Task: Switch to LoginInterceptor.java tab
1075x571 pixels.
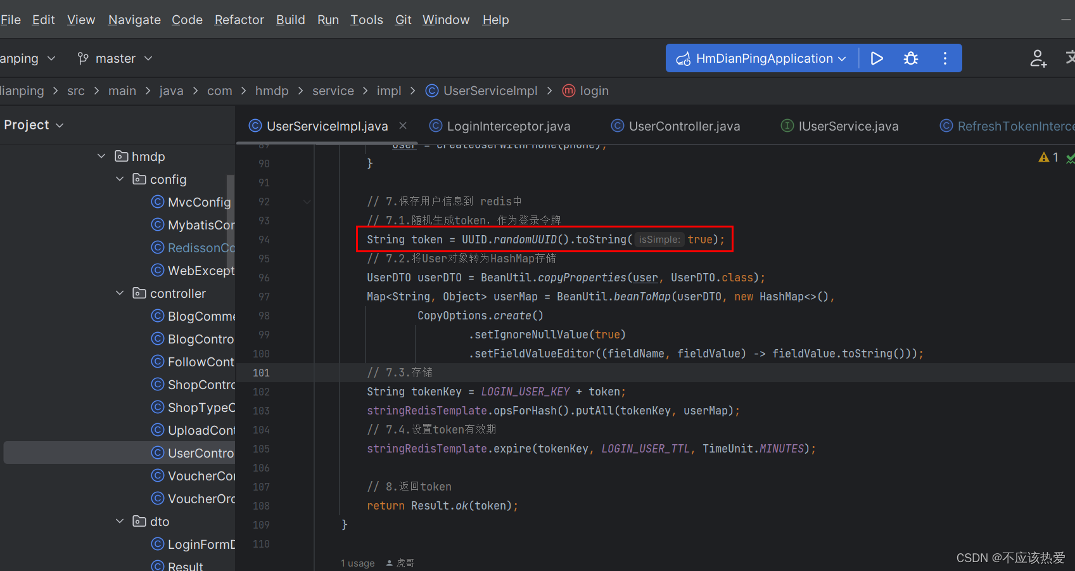Action: pos(500,126)
